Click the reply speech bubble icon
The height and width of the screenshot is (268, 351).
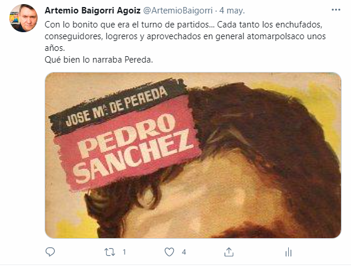point(50,252)
